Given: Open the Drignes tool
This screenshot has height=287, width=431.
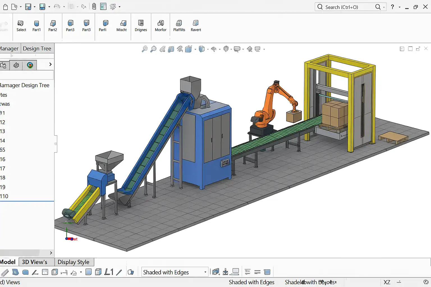Looking at the screenshot, I should tap(141, 24).
